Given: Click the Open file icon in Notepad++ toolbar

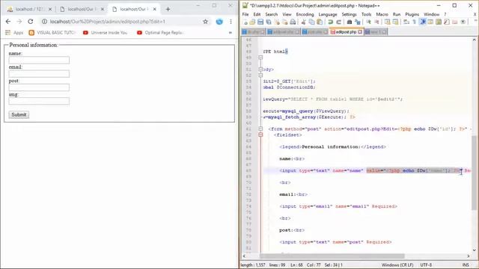Looking at the screenshot, I should 252,22.
